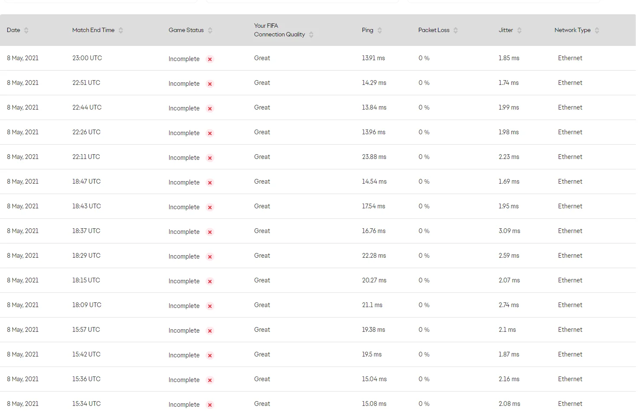Click red X icon for 22:11 UTC match
The image size is (641, 415).
(210, 158)
